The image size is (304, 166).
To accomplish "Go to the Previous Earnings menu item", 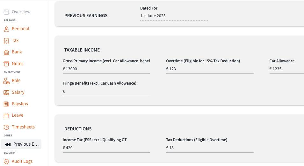I will [x=21, y=144].
